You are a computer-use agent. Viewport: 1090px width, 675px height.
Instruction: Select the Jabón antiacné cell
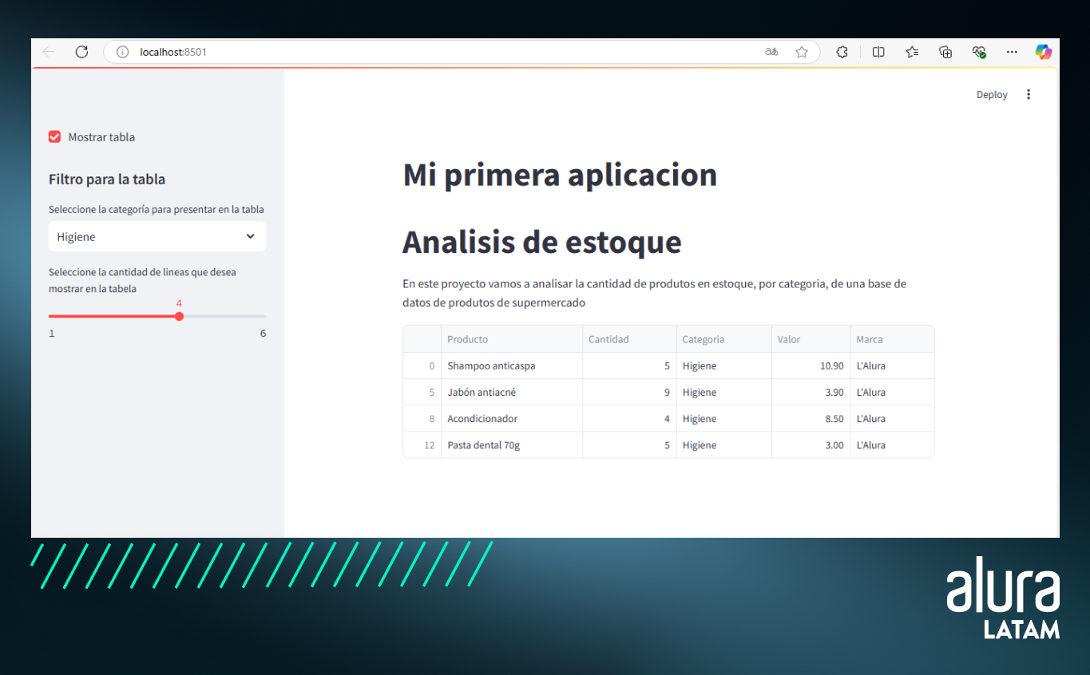pyautogui.click(x=512, y=392)
